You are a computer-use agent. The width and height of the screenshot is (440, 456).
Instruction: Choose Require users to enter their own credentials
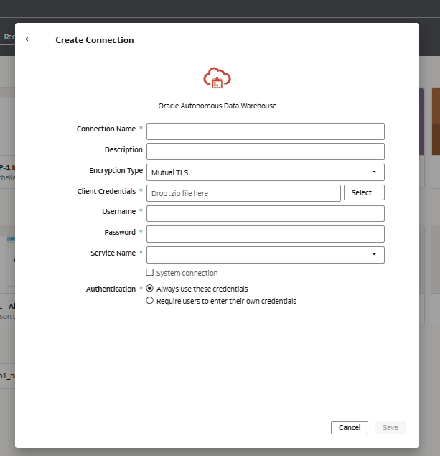point(150,301)
